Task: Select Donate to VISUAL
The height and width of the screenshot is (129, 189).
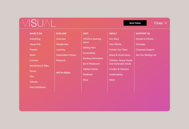Action: [x=145, y=39]
